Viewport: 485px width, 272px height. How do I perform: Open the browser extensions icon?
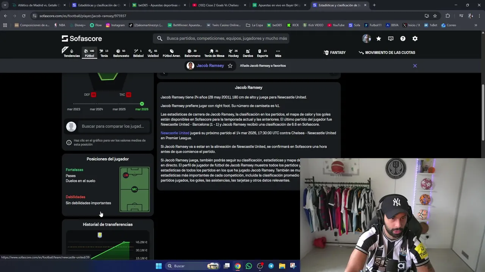point(447,16)
